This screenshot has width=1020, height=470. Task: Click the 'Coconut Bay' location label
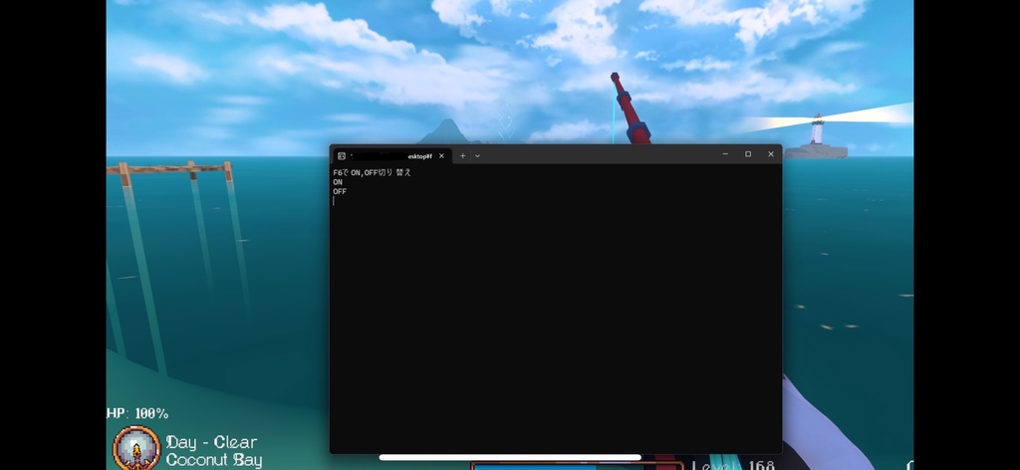point(214,460)
